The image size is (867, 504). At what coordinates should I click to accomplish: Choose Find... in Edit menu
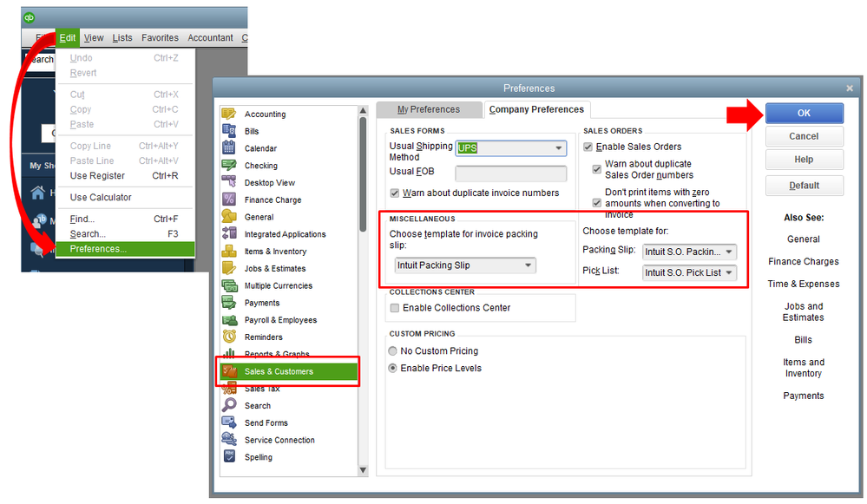pos(125,219)
